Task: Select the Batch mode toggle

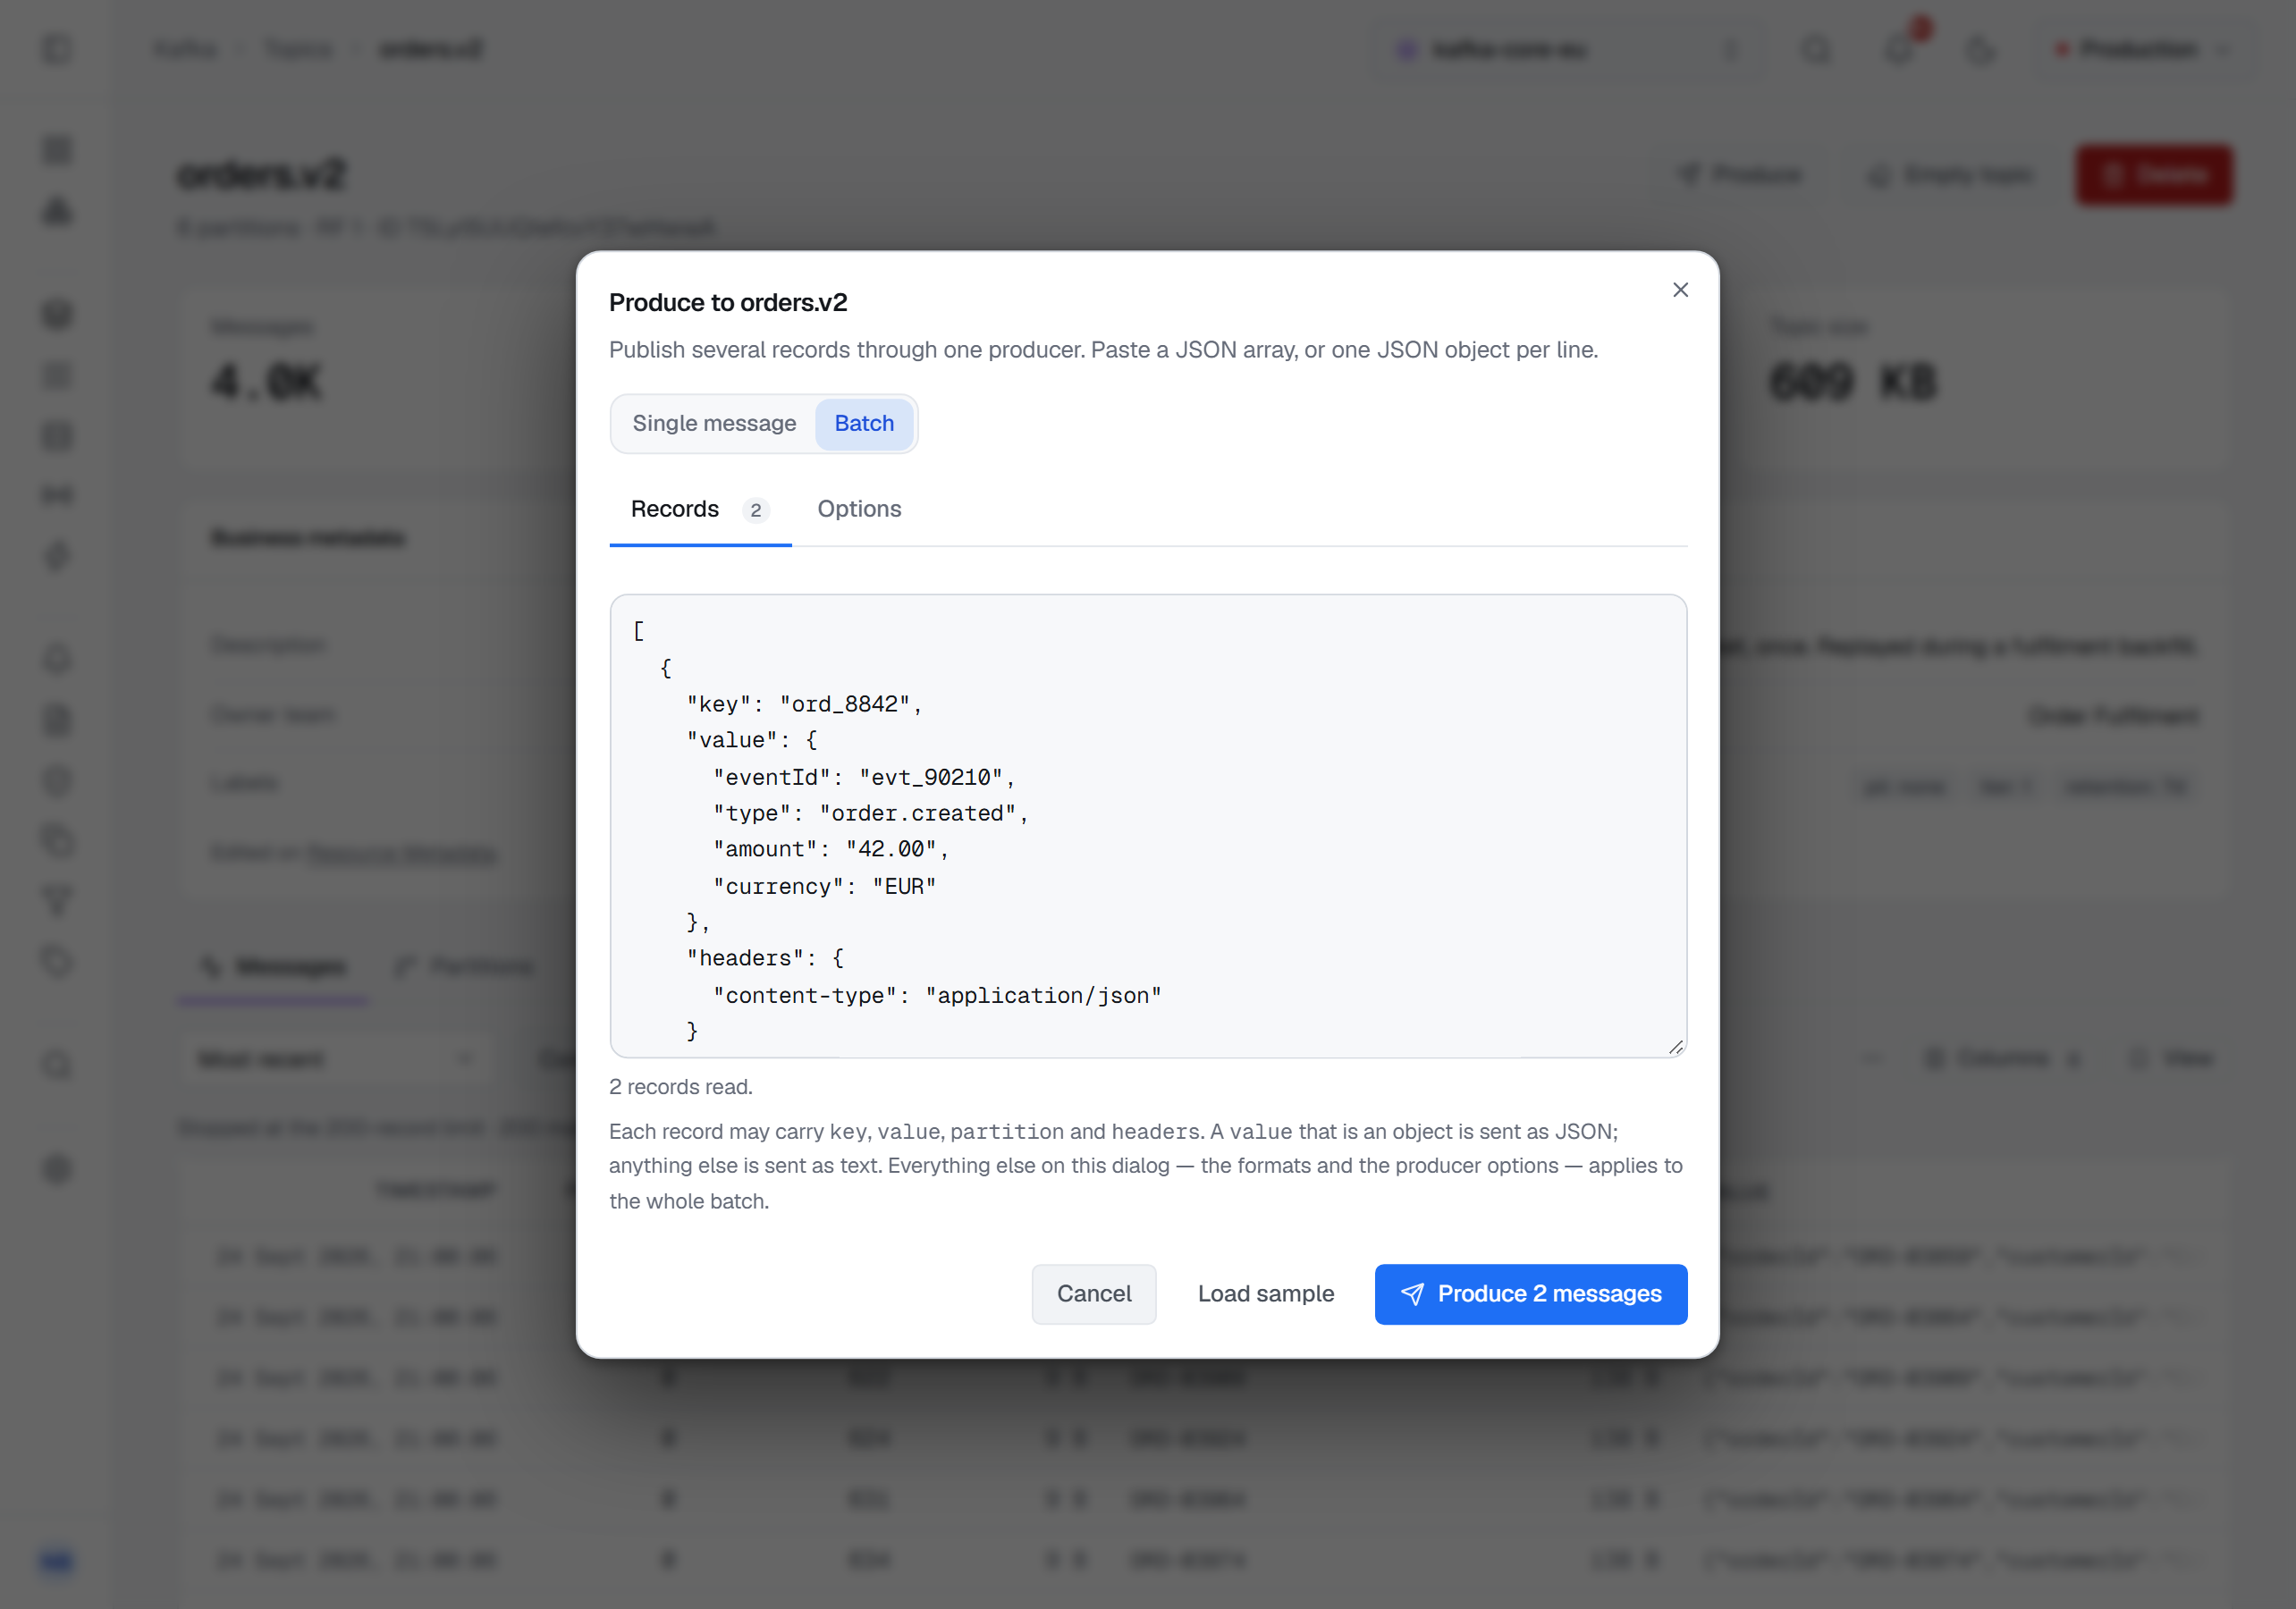Action: point(864,423)
